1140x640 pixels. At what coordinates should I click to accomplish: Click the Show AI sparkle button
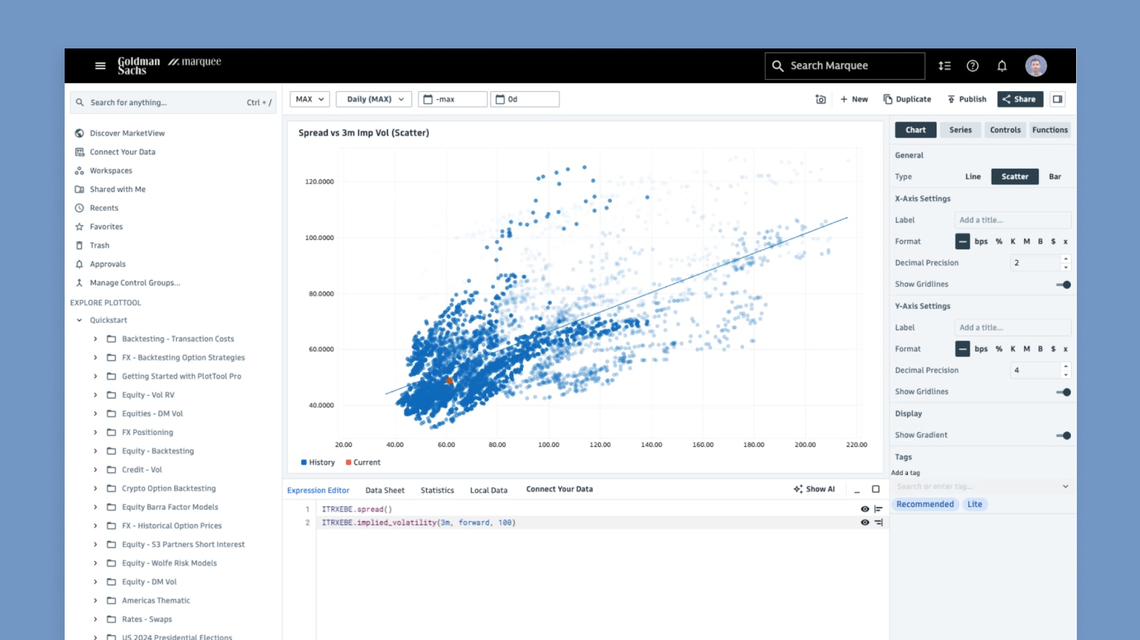pos(814,490)
